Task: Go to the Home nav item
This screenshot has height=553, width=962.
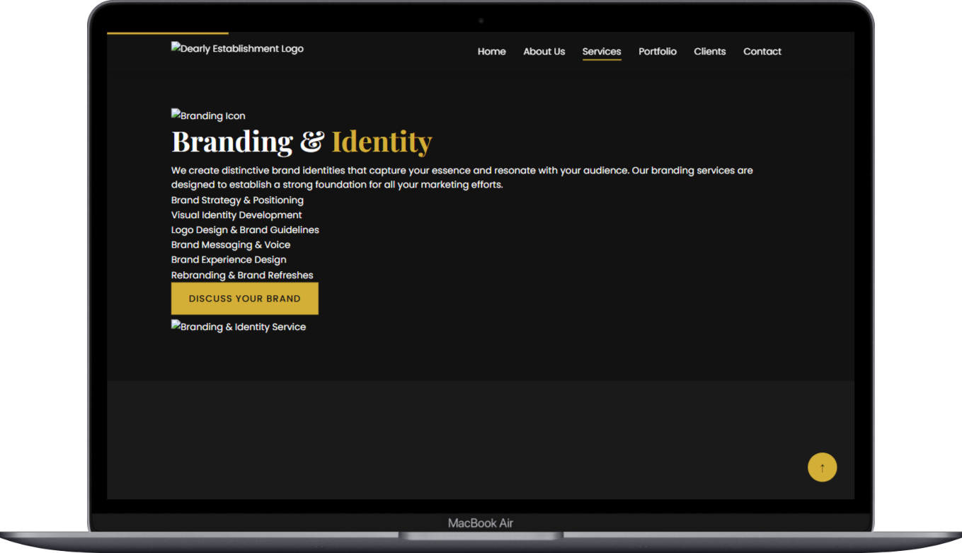Action: tap(491, 52)
